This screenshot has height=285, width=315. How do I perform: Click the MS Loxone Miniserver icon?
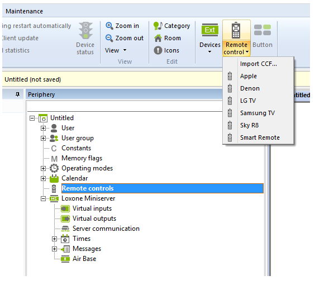54,198
